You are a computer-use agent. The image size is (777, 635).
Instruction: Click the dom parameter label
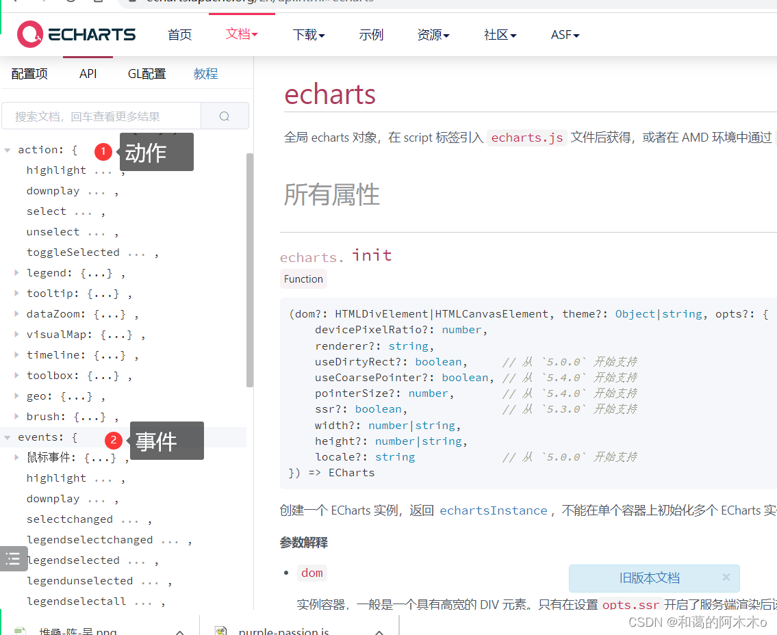pos(311,573)
